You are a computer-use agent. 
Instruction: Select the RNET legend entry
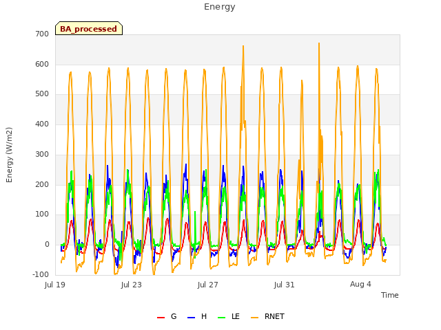coord(267,316)
